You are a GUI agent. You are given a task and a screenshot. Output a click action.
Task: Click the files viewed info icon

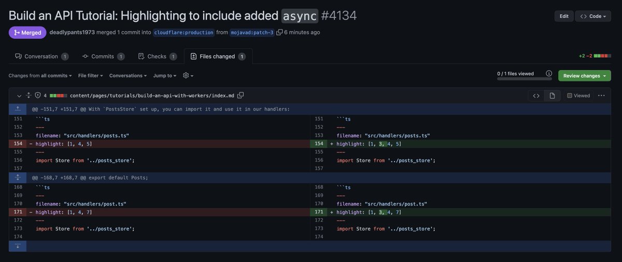tap(549, 74)
